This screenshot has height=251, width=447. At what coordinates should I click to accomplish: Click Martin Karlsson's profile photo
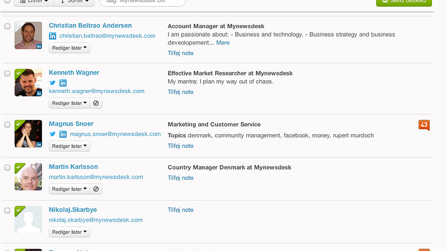tap(28, 177)
